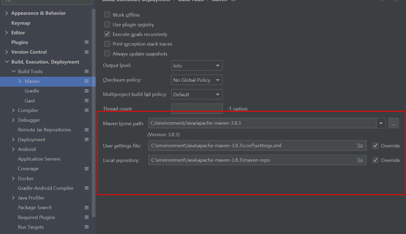406x234 pixels.
Task: Expand the Java Profiler chevron
Action: tap(13, 198)
